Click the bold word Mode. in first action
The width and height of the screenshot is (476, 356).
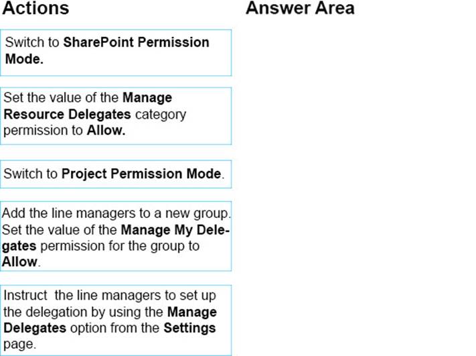(x=24, y=59)
